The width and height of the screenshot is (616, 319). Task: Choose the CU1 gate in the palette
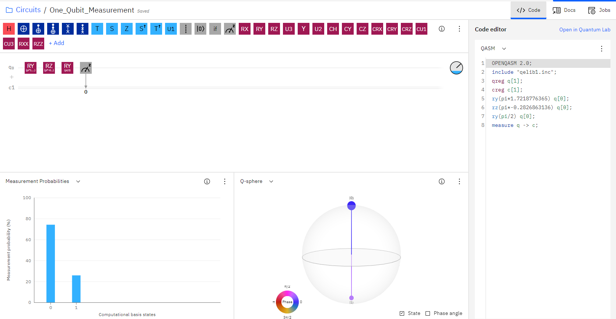(421, 29)
